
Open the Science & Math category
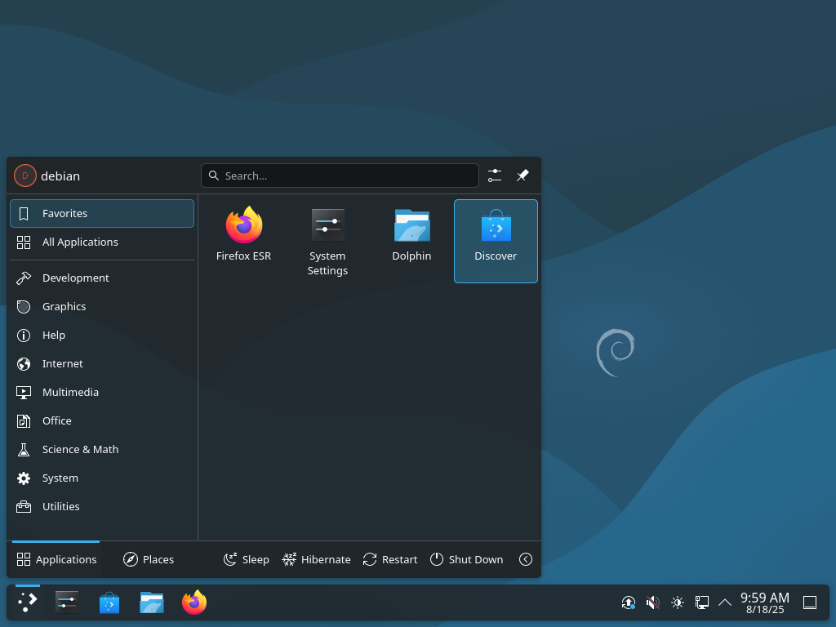pyautogui.click(x=79, y=449)
